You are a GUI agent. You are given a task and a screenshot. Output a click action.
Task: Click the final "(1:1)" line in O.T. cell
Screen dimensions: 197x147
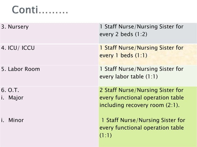point(106,135)
